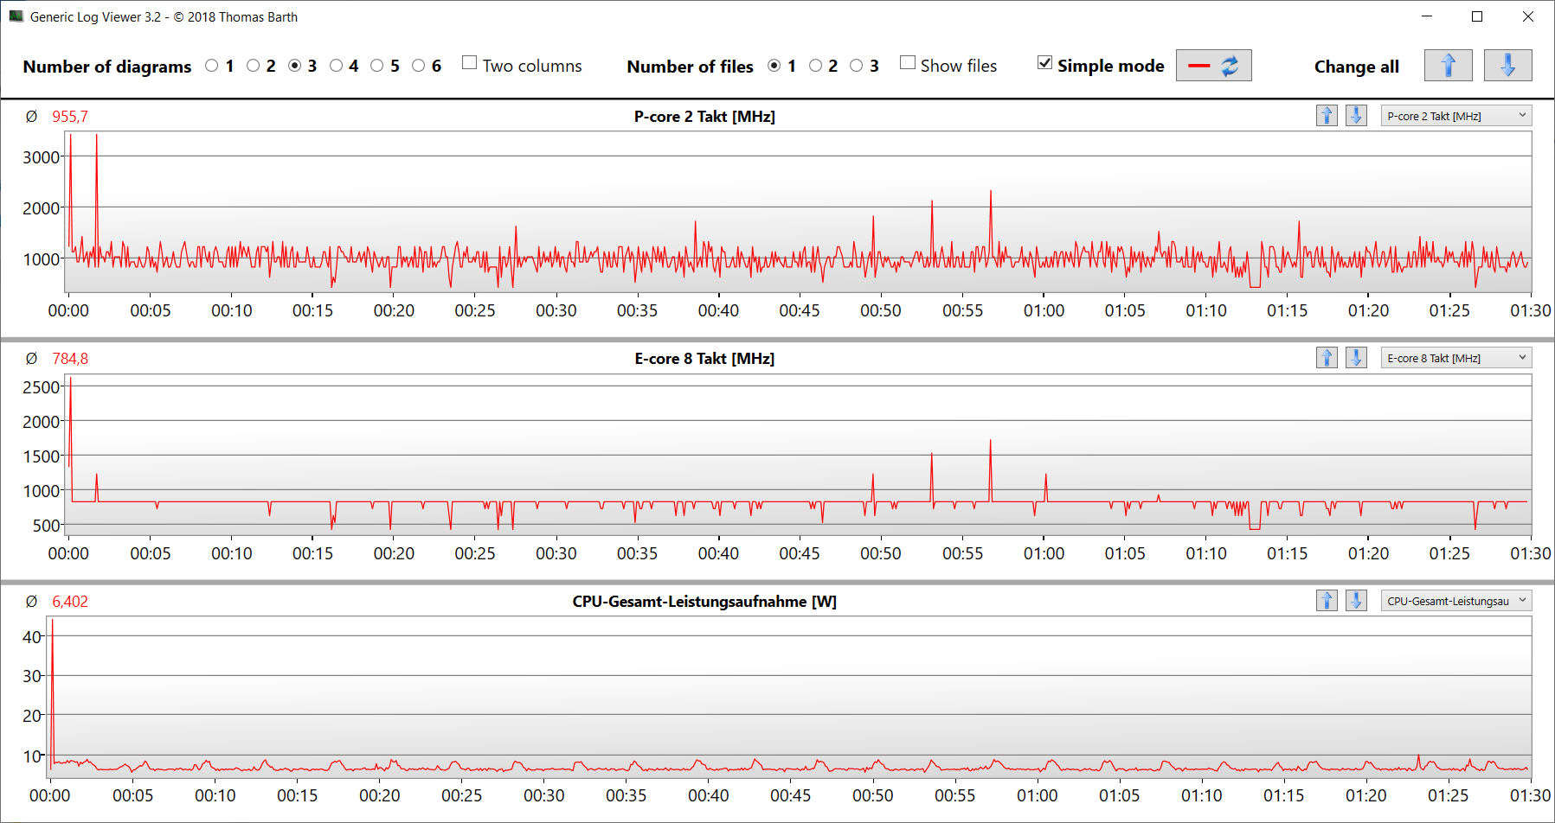Screen dimensions: 1555x823
Task: Expand the CPU-Gesamt-Leistungsaufnahme sensor dropdown
Action: (1455, 601)
